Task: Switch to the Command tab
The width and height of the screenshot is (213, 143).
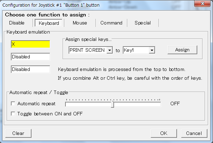Action: (111, 23)
